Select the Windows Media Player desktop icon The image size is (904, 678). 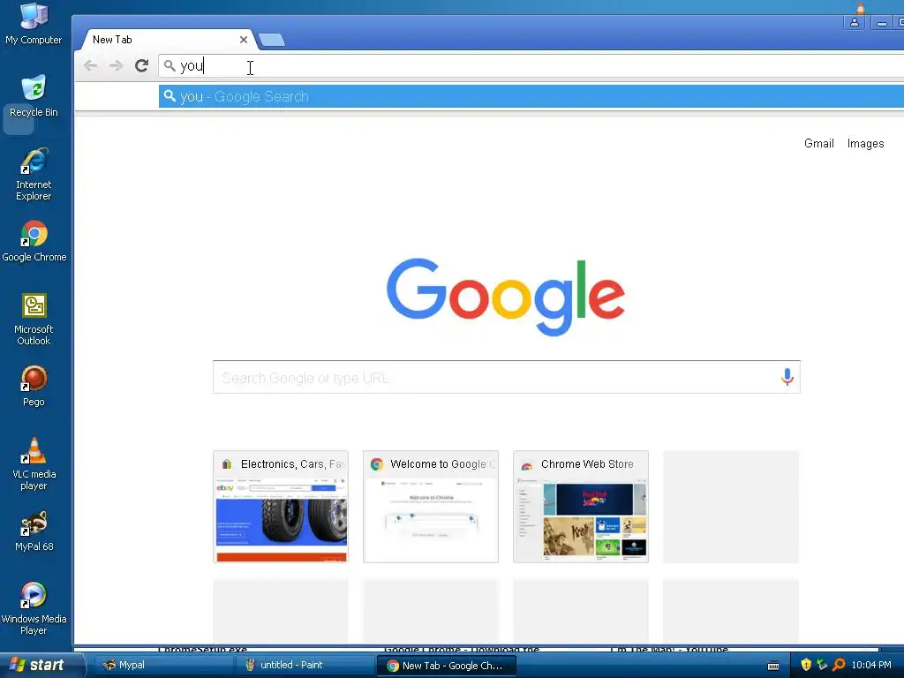tap(34, 609)
